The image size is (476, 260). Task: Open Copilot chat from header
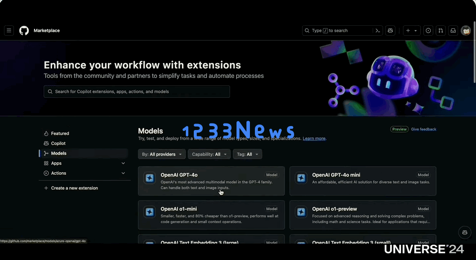coord(391,31)
